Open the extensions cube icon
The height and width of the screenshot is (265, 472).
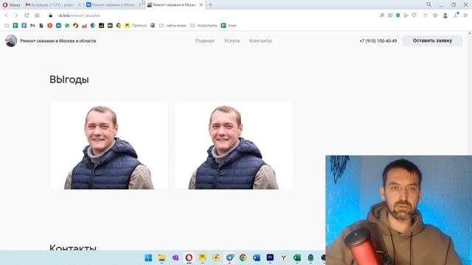435,15
